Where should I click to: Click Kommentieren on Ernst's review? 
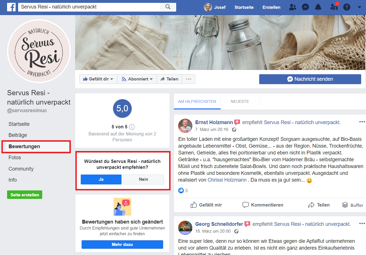coord(263,205)
